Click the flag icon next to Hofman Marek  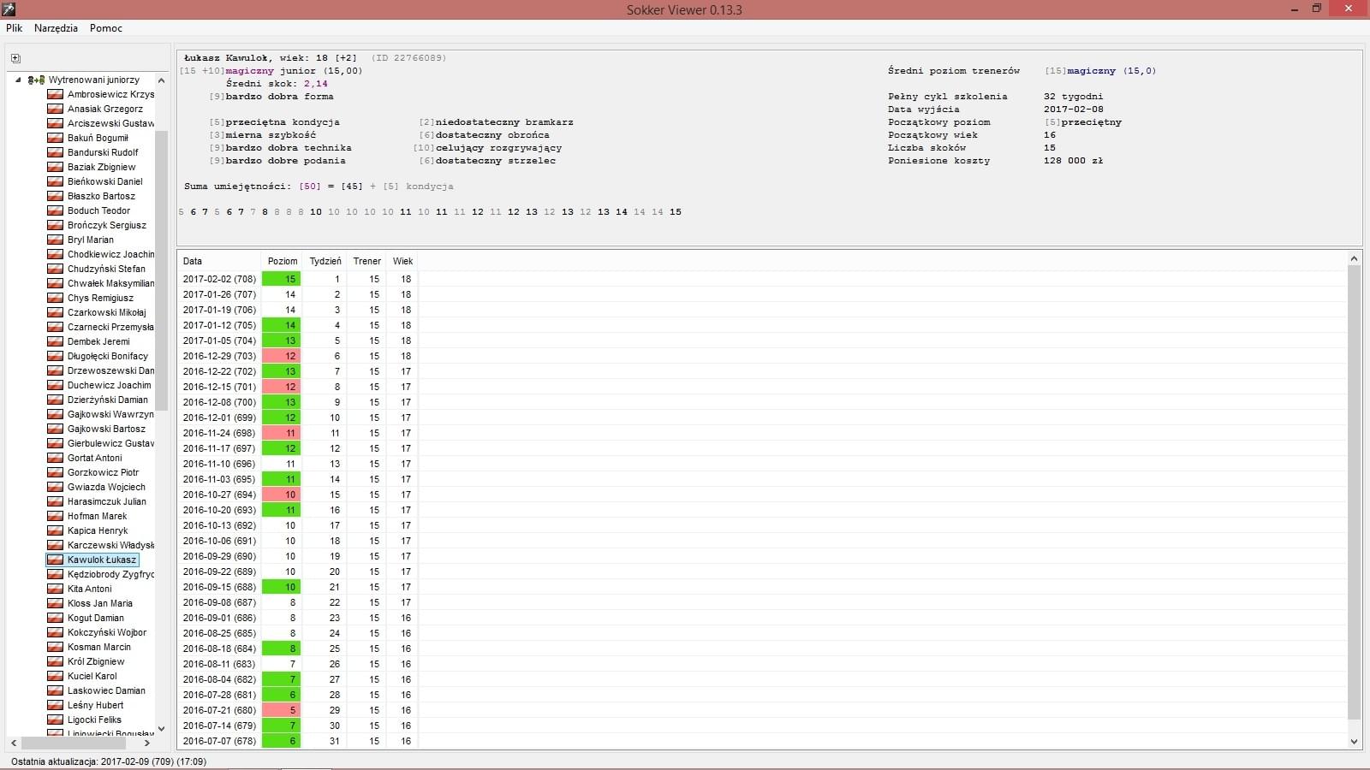pyautogui.click(x=55, y=516)
